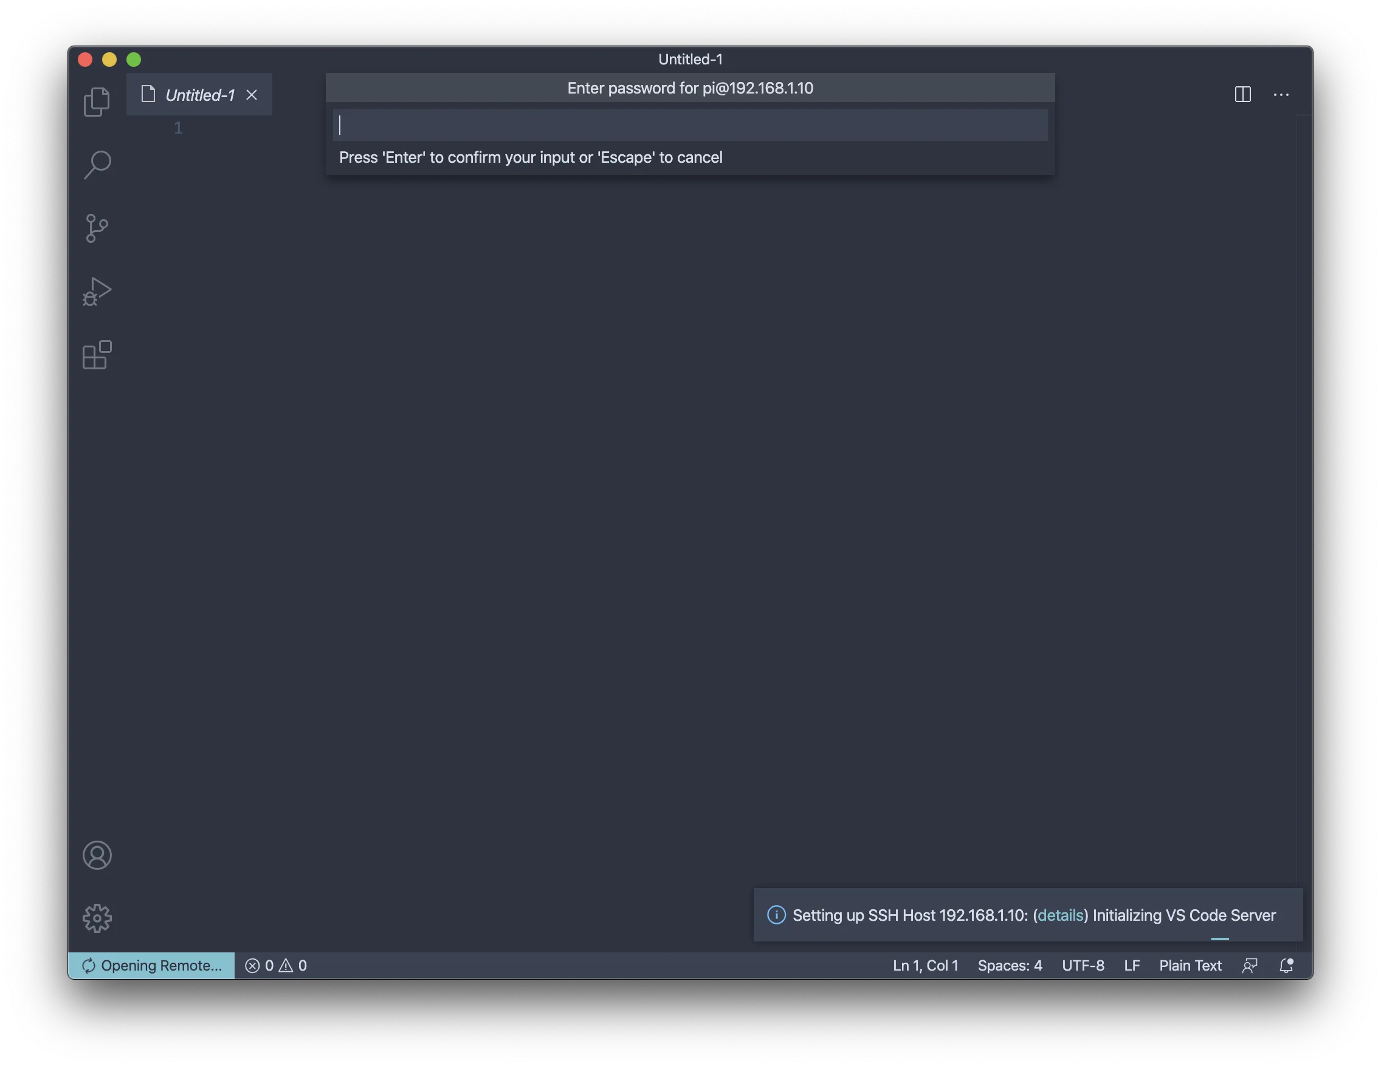Image resolution: width=1381 pixels, height=1069 pixels.
Task: Click the Untitled-1 window title
Action: tap(690, 60)
